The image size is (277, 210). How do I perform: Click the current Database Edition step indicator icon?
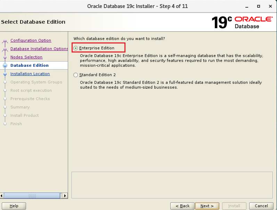coord(5,65)
